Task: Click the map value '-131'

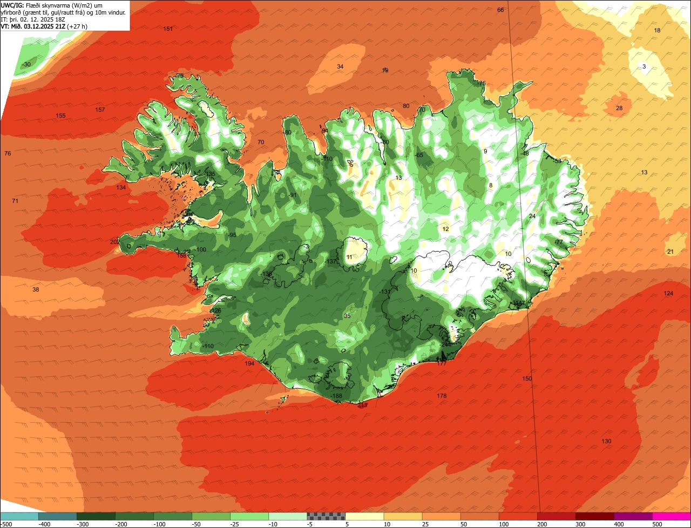Action: click(385, 292)
